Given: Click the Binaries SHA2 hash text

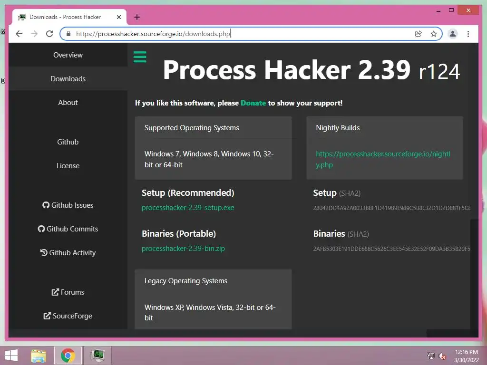Looking at the screenshot, I should point(392,249).
